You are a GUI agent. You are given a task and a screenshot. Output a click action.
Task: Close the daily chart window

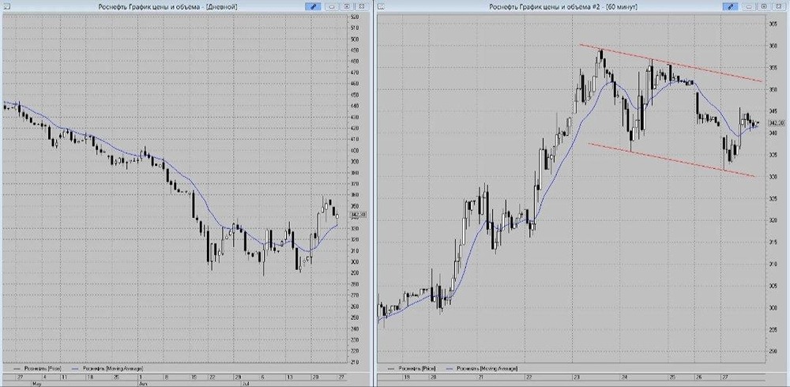pos(361,6)
